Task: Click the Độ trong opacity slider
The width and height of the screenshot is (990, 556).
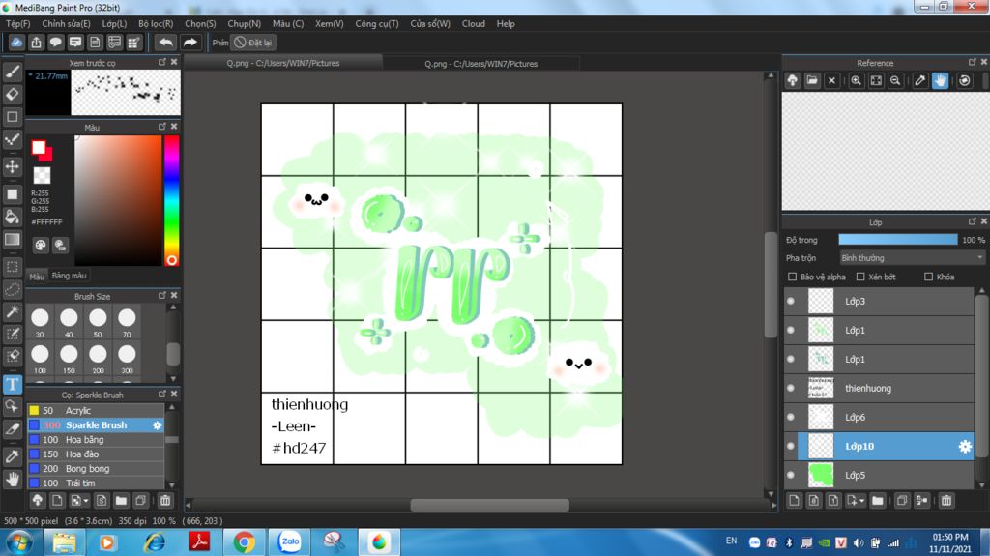Action: tap(898, 240)
